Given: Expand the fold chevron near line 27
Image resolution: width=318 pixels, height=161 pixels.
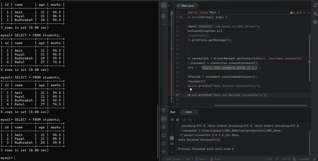Looking at the screenshot, I should coord(172,98).
